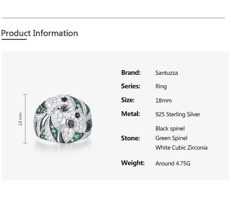Click the Size label

(x=128, y=100)
